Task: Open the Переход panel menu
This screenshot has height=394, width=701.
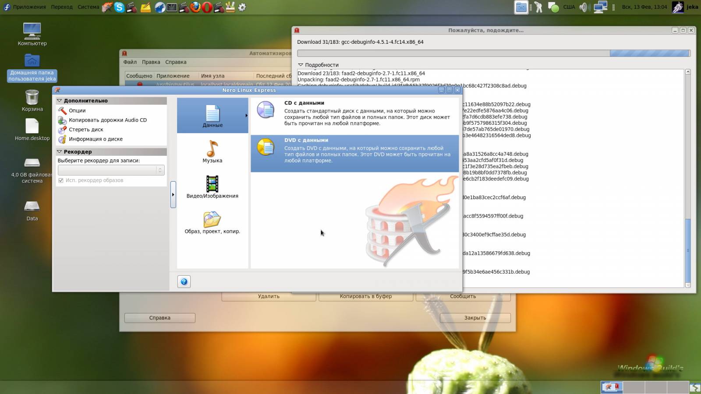Action: (x=62, y=7)
